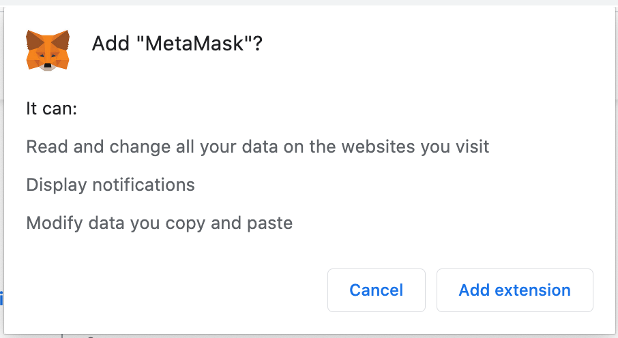Hit the Add extension button label
618x338 pixels.
pyautogui.click(x=514, y=290)
